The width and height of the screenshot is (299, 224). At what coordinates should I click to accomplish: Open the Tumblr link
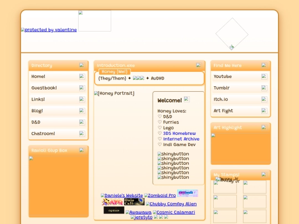(x=240, y=88)
